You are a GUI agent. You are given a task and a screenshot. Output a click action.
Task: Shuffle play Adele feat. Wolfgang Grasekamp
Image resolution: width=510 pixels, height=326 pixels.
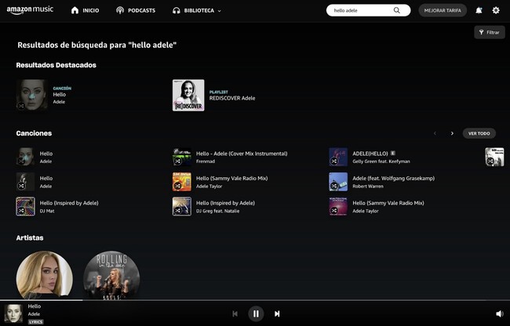(334, 186)
